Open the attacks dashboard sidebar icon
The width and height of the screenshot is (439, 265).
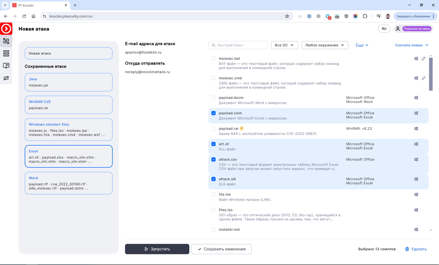pos(6,41)
